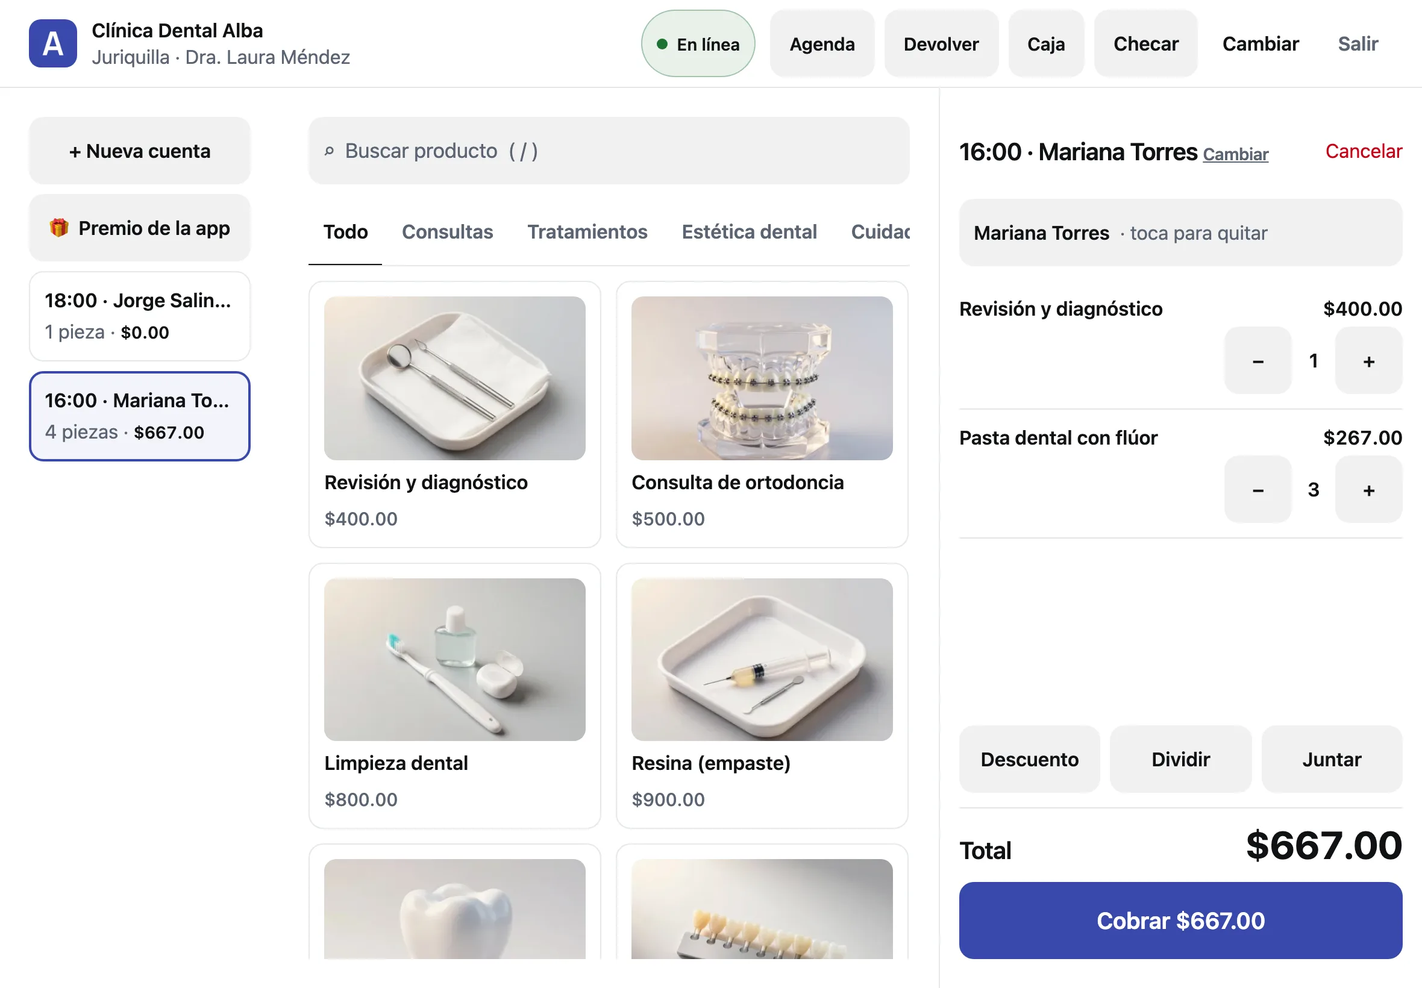Switch to the Consultas category tab

447,231
